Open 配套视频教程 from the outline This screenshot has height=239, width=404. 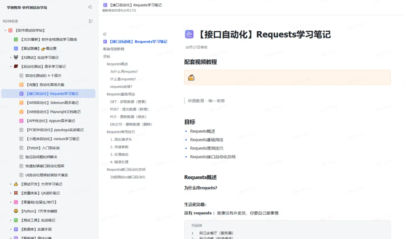pyautogui.click(x=114, y=48)
